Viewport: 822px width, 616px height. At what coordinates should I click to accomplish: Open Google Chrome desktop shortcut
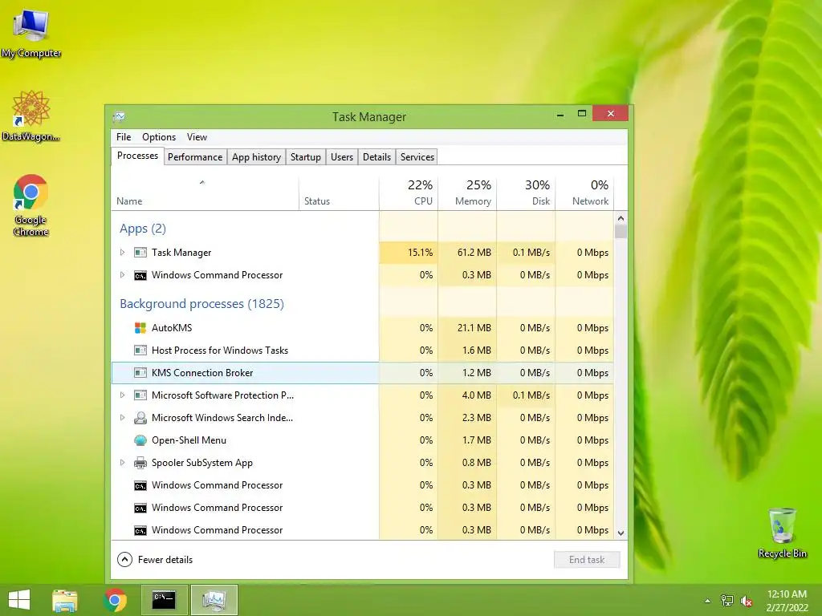pos(31,205)
